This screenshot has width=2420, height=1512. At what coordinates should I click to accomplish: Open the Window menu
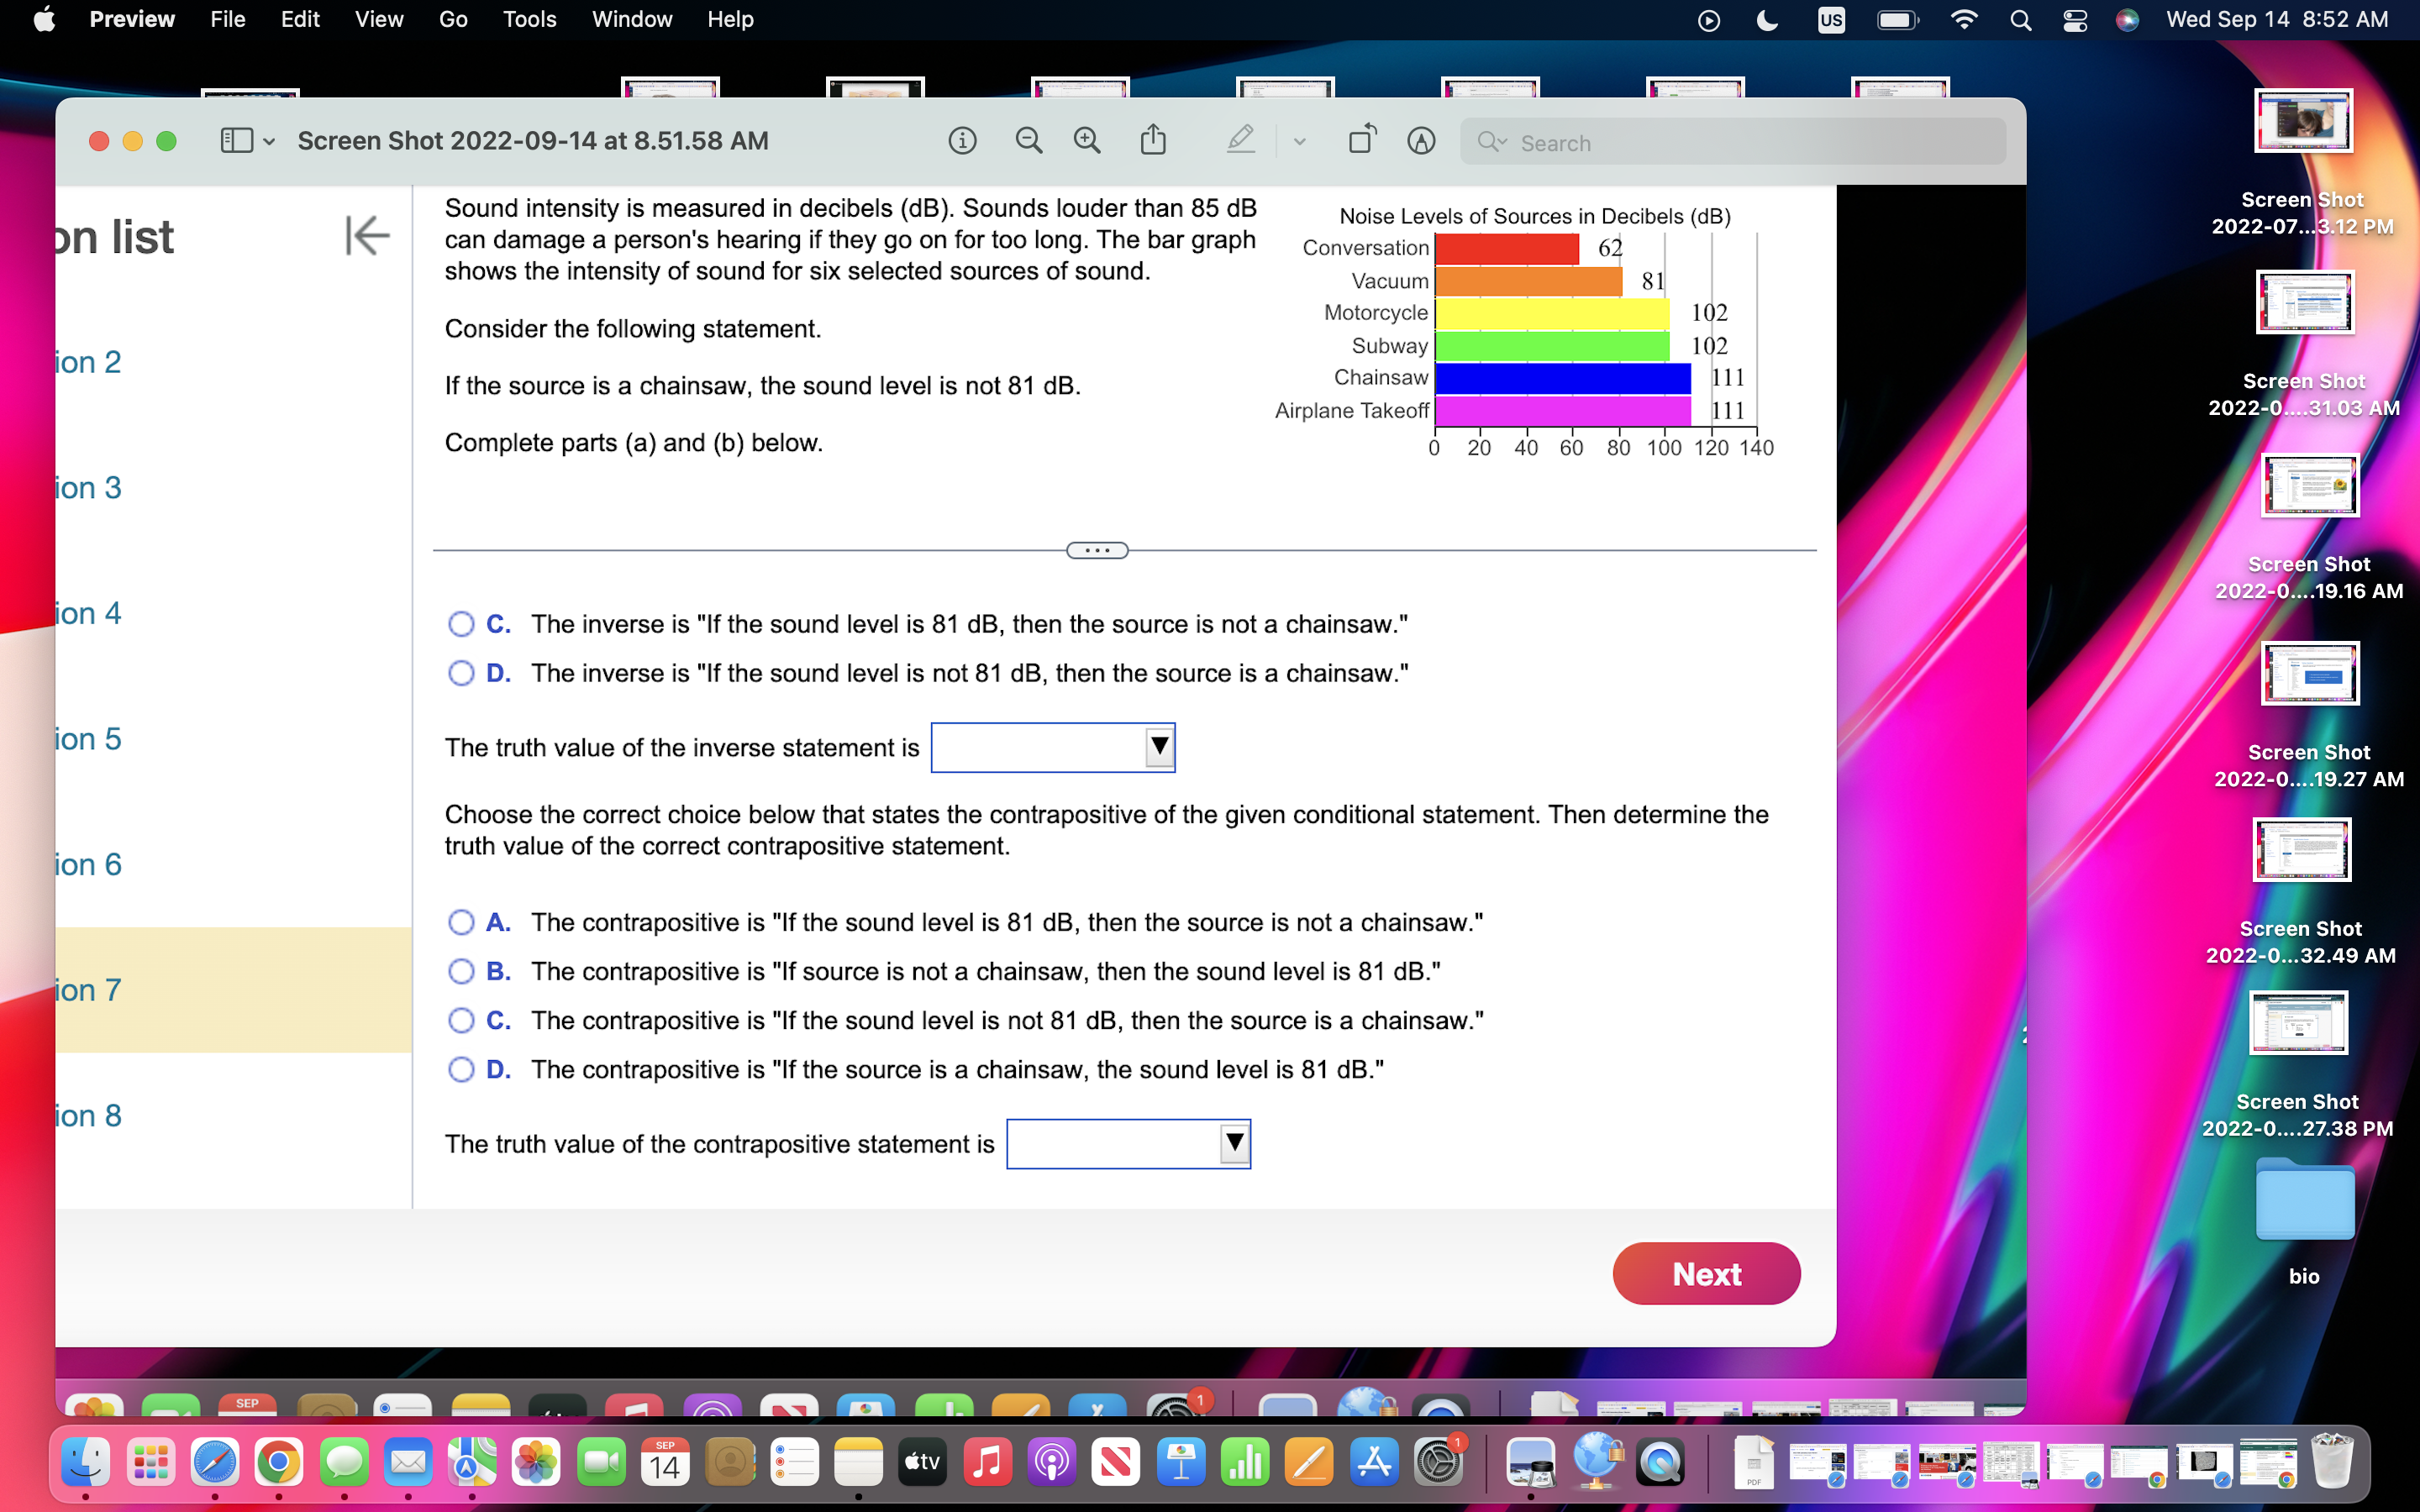[x=632, y=19]
